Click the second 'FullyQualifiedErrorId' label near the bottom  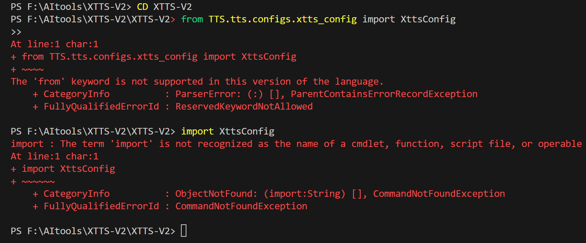(x=101, y=206)
